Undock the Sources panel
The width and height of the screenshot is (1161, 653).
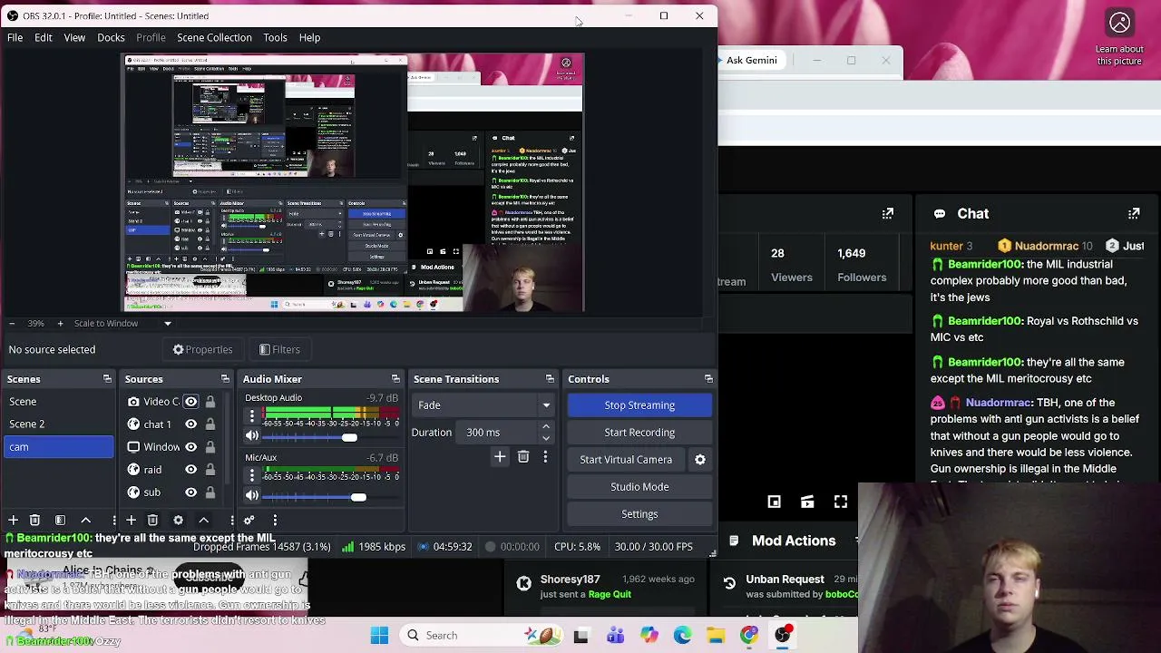225,379
